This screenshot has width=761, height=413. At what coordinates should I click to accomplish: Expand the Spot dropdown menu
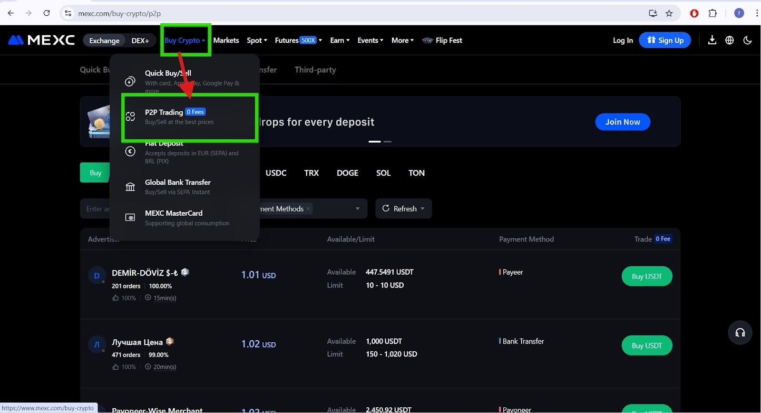pyautogui.click(x=257, y=40)
